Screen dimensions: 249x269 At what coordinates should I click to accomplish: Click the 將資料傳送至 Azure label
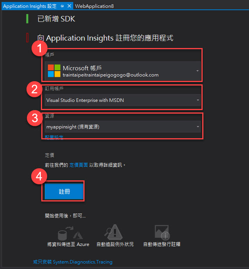point(68,244)
